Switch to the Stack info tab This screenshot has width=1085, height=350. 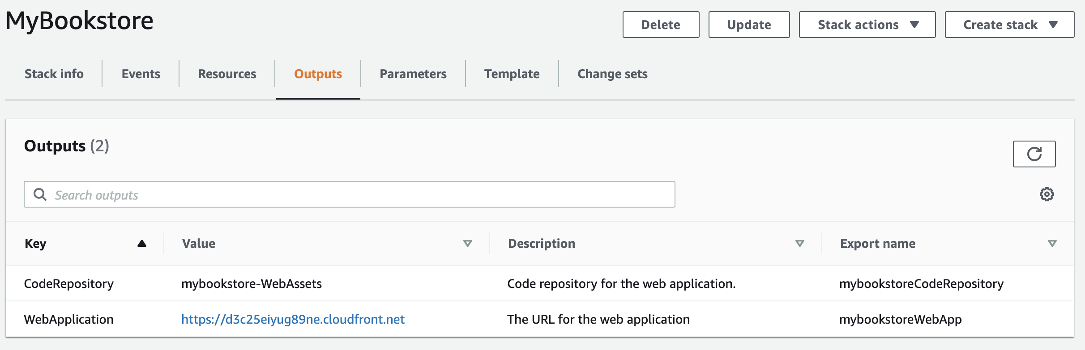point(54,74)
